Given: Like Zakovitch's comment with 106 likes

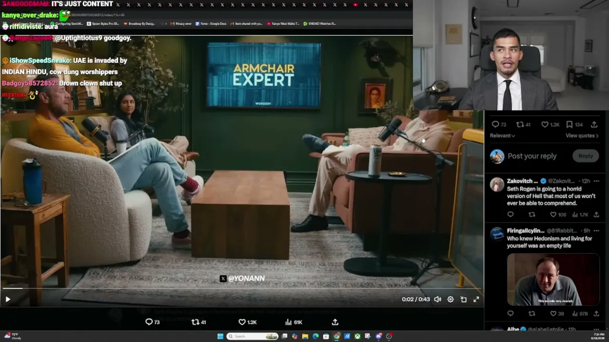Looking at the screenshot, I should point(558,215).
